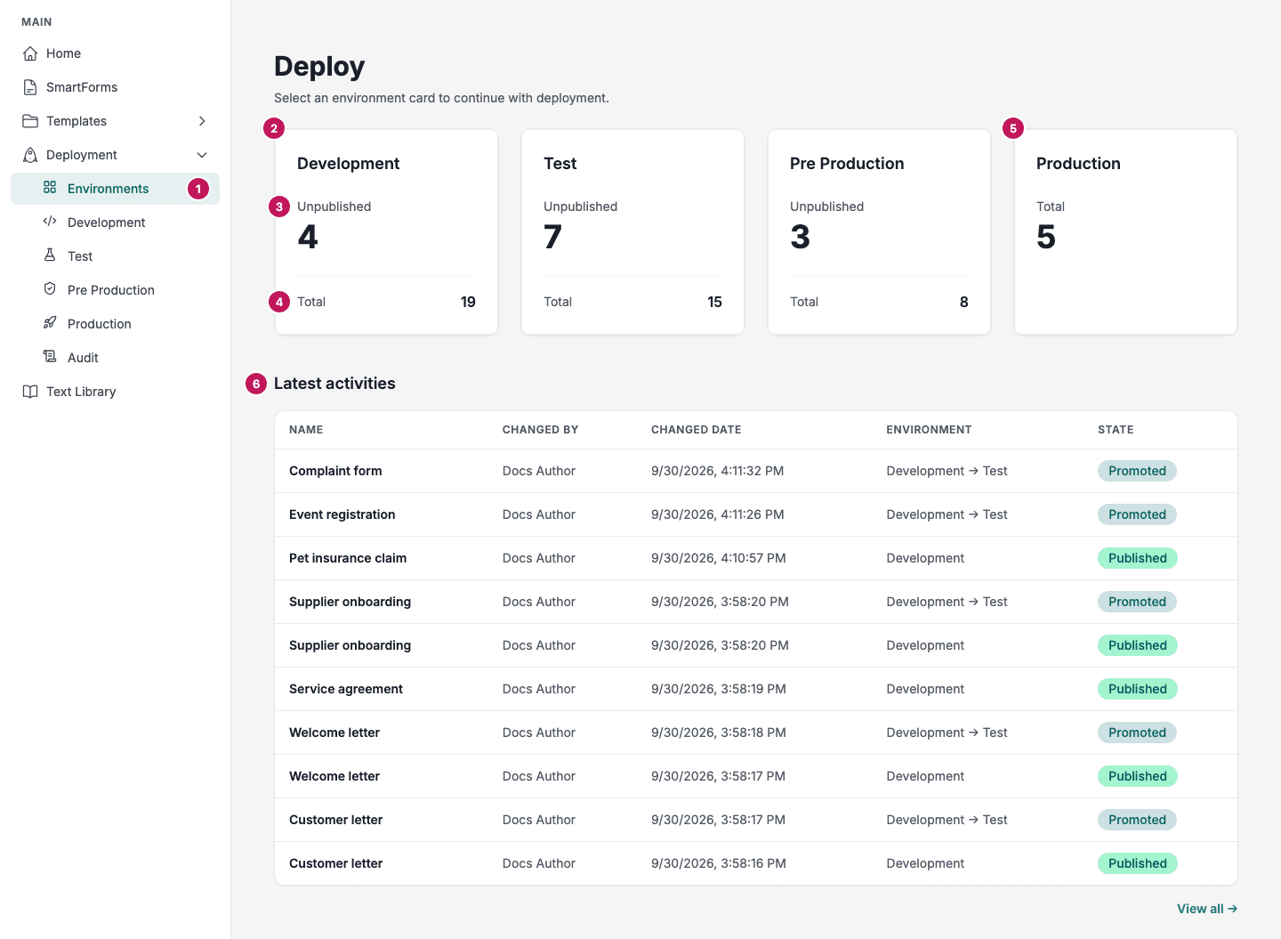Click the CHANGED BY column header
The image size is (1281, 939).
540,430
